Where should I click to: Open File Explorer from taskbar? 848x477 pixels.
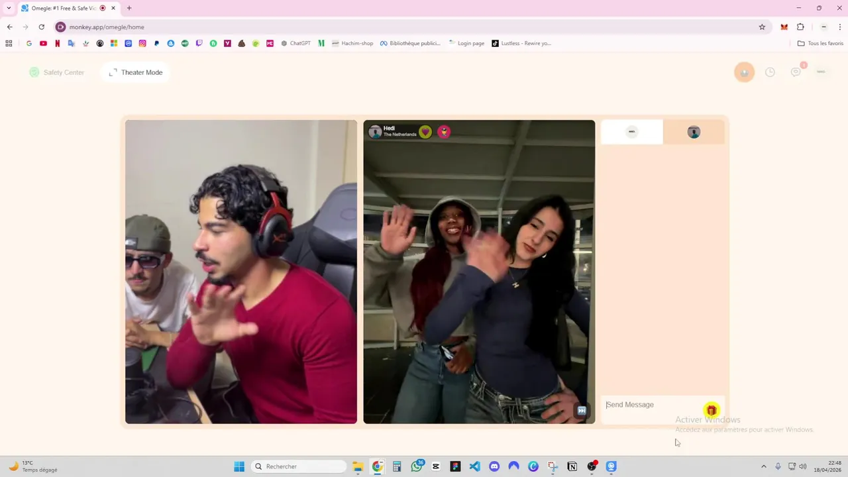point(358,466)
